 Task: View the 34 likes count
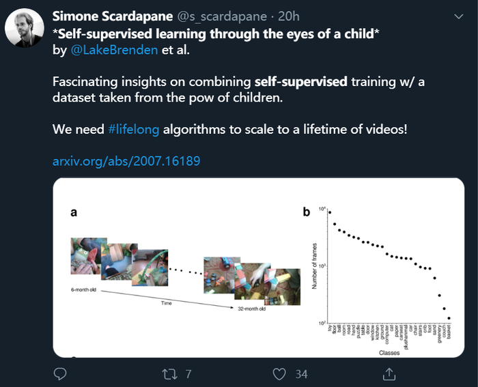[x=300, y=374]
